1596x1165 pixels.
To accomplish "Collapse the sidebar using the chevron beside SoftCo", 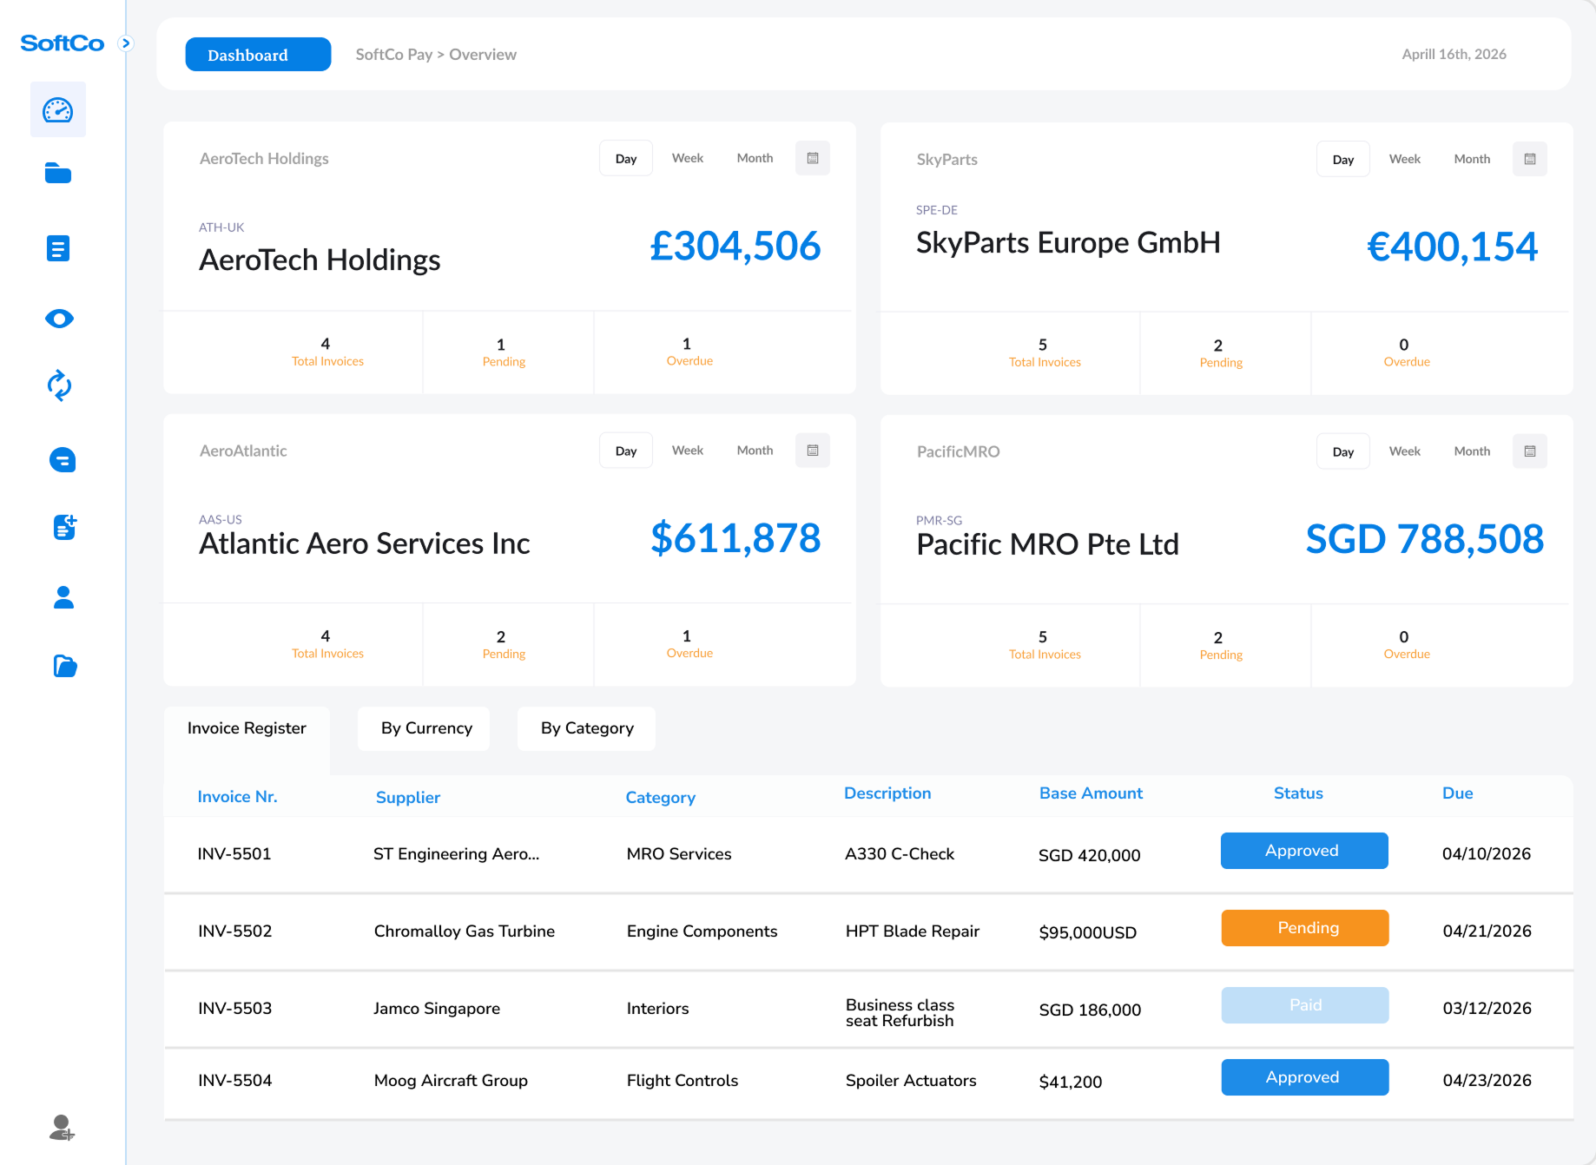I will [127, 43].
